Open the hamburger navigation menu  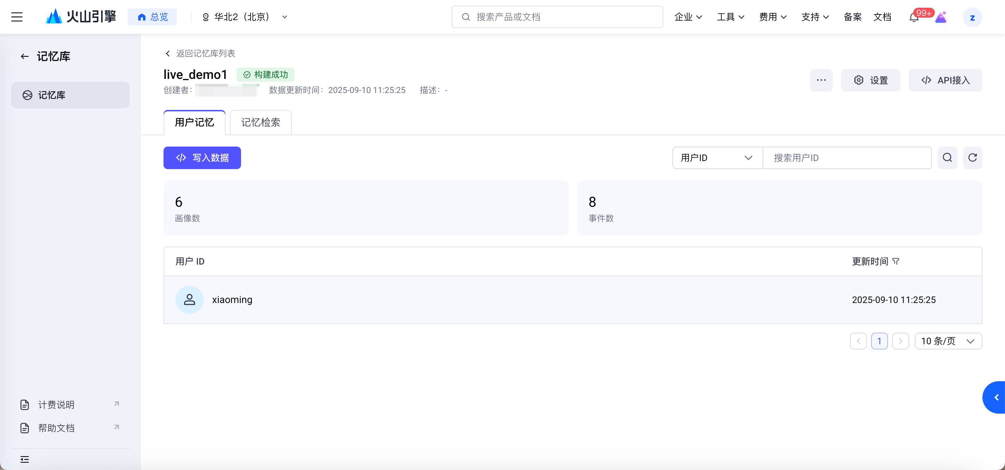coord(17,17)
